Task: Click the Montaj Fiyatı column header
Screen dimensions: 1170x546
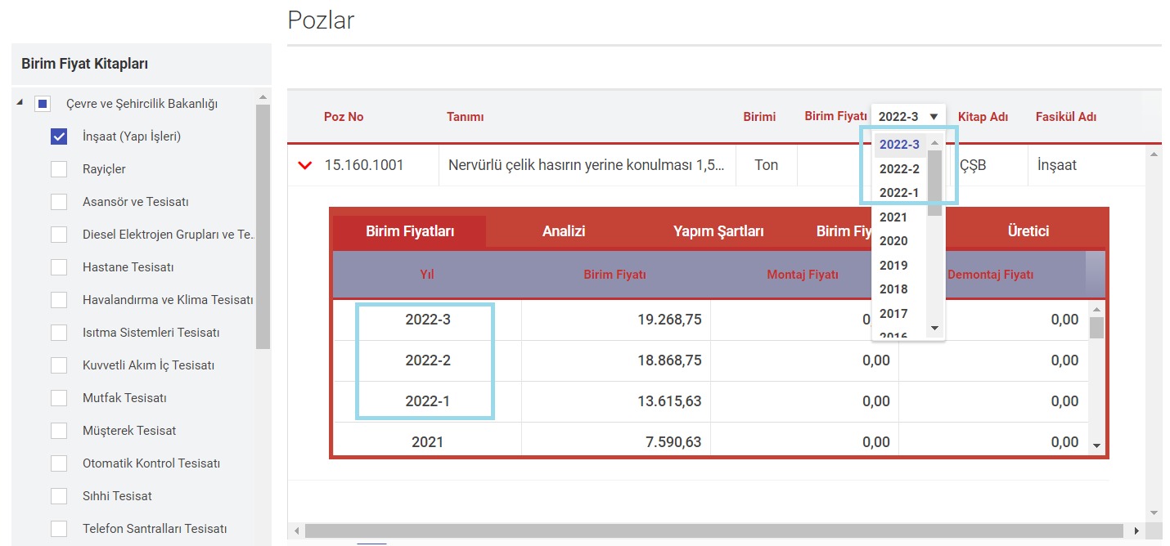Action: (x=803, y=275)
